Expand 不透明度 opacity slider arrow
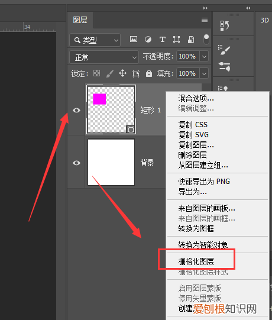Image resolution: width=272 pixels, height=320 pixels. click(x=204, y=56)
